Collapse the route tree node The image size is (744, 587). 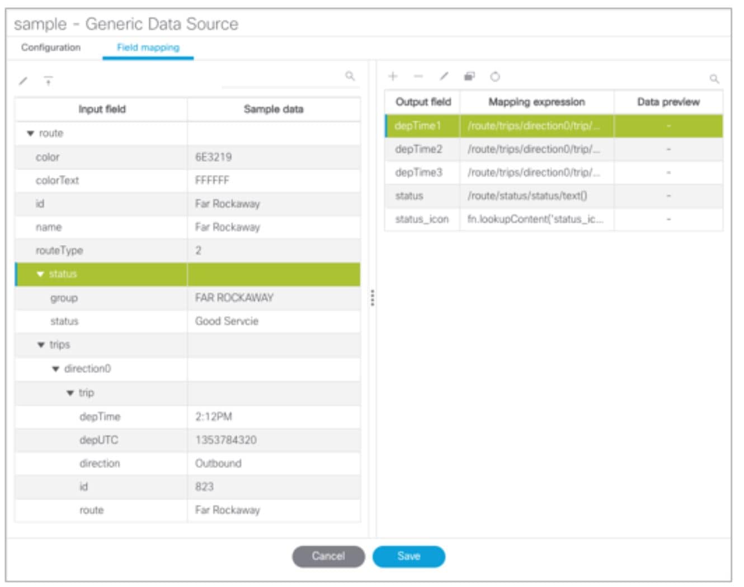(x=31, y=133)
